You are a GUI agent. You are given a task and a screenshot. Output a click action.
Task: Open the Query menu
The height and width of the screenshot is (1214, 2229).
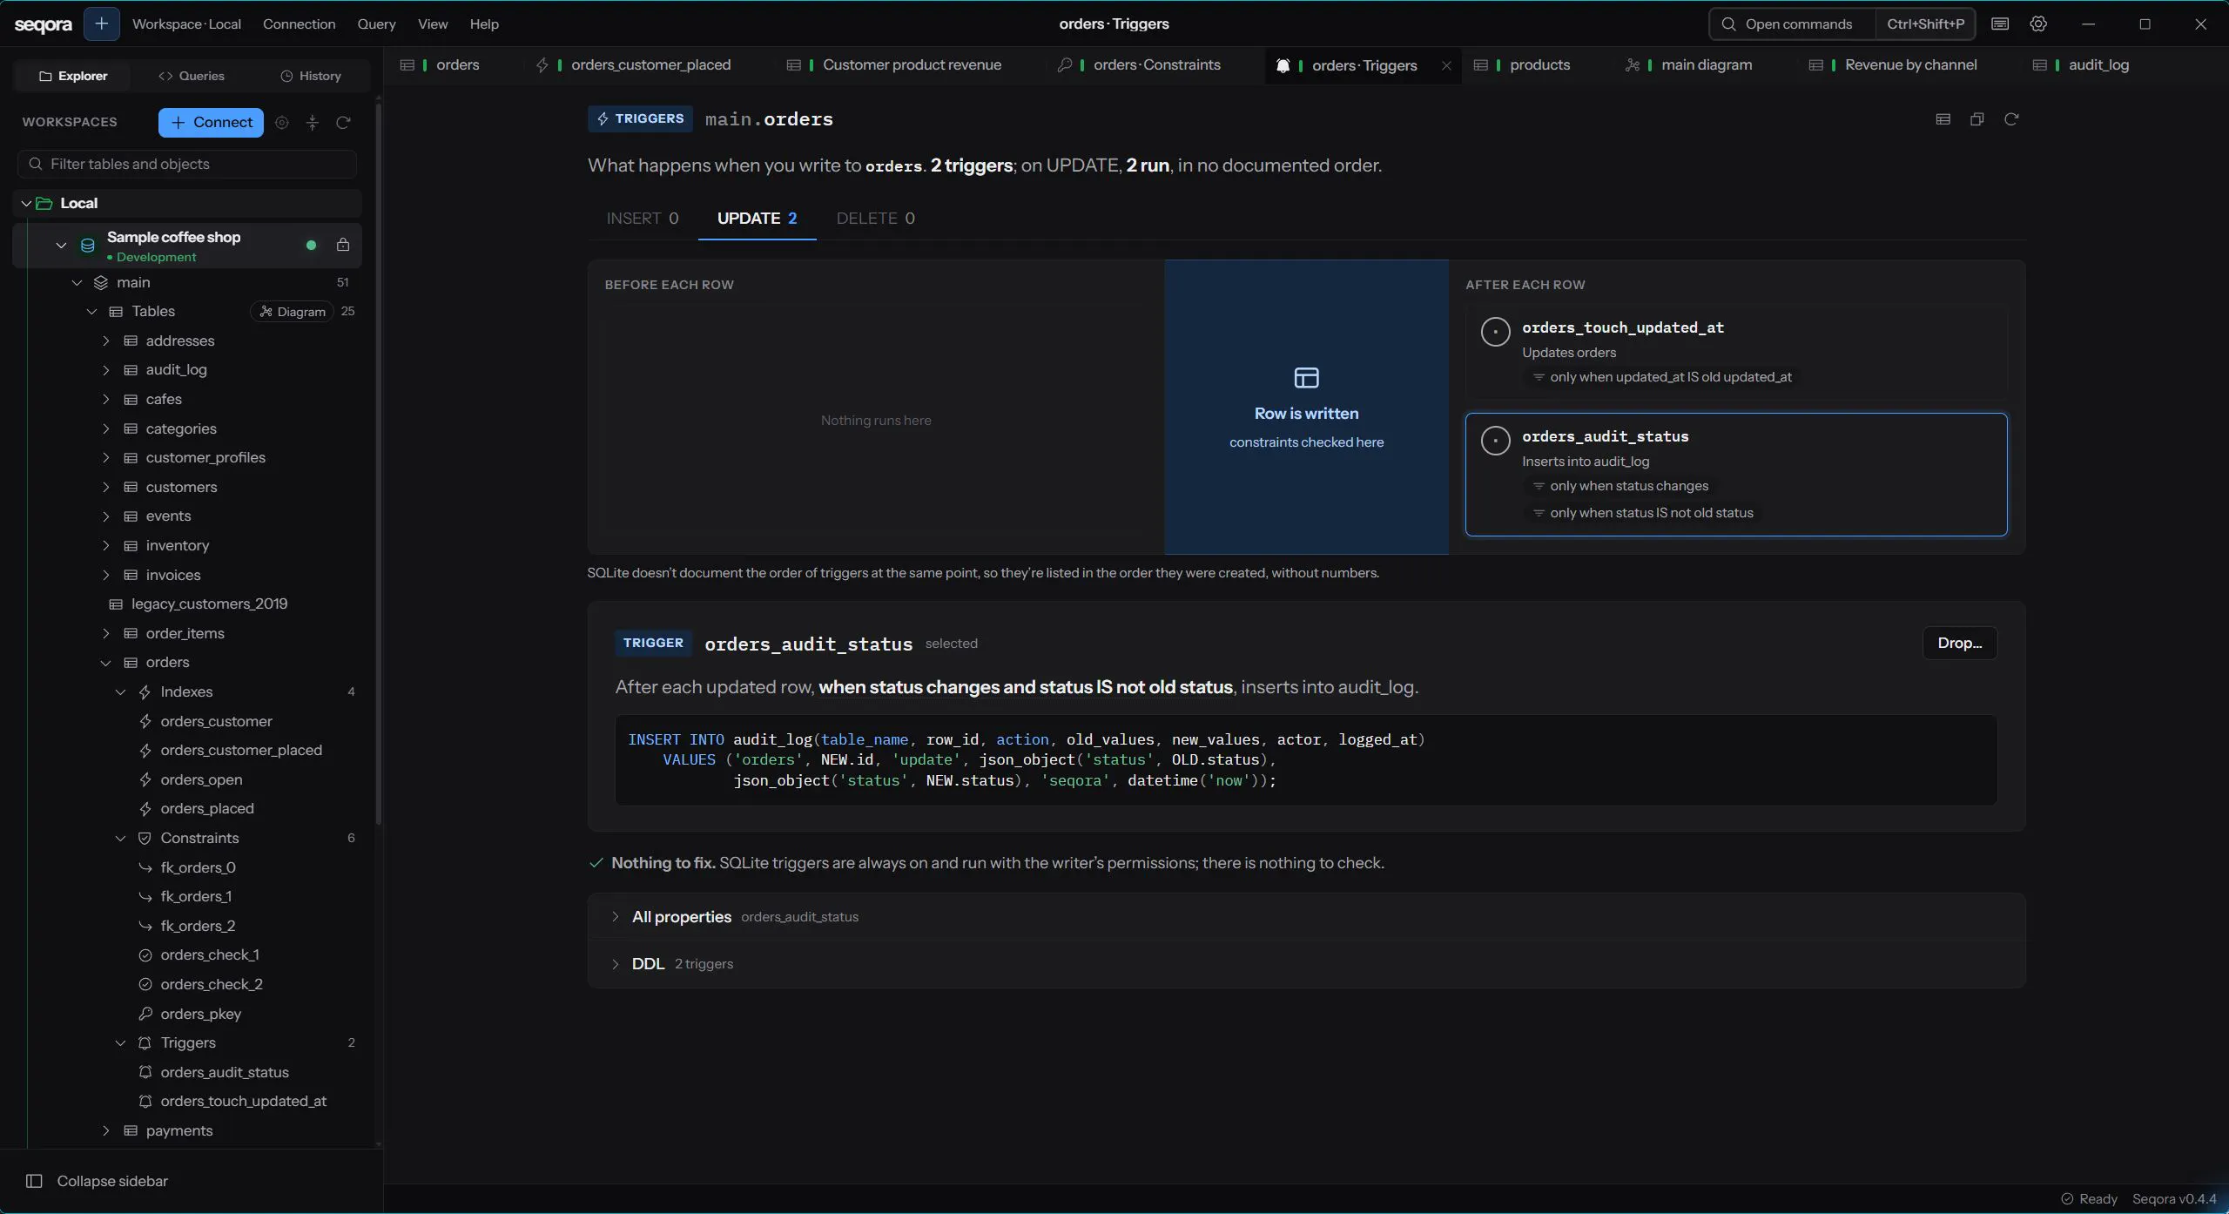click(376, 24)
